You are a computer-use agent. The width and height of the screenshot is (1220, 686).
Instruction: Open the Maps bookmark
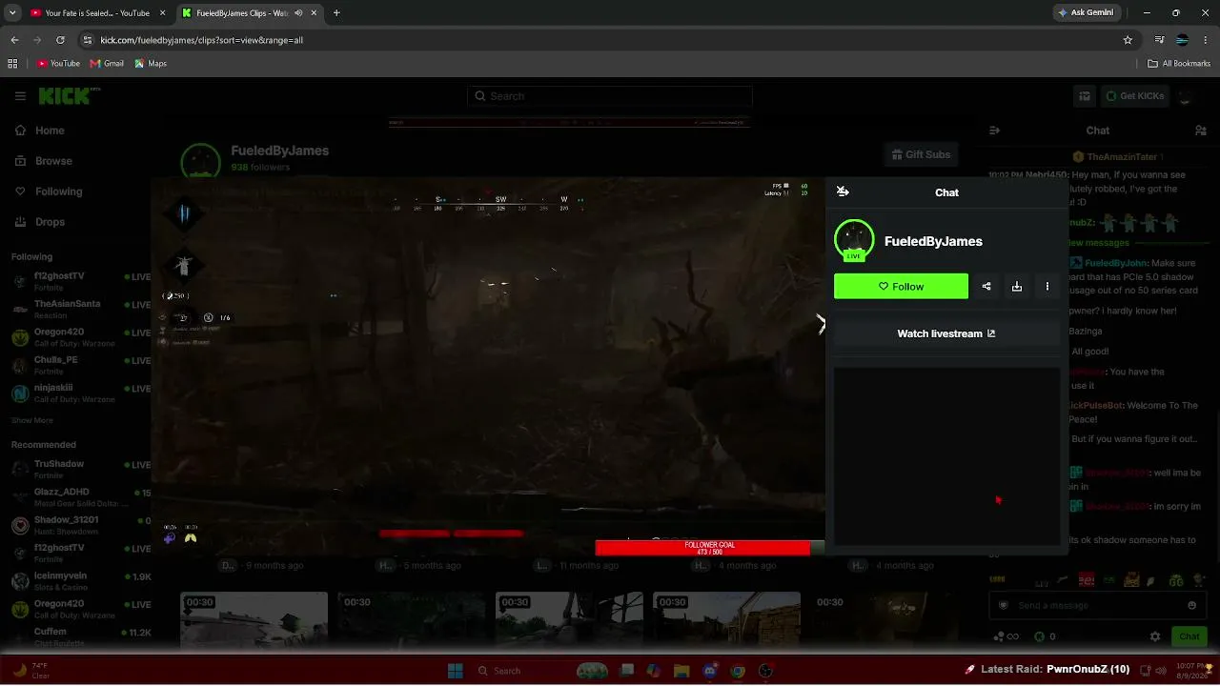tap(151, 64)
